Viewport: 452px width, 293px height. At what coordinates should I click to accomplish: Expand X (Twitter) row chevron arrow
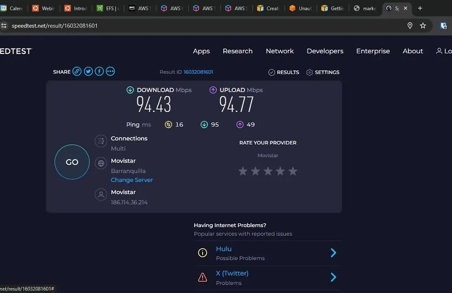334,277
